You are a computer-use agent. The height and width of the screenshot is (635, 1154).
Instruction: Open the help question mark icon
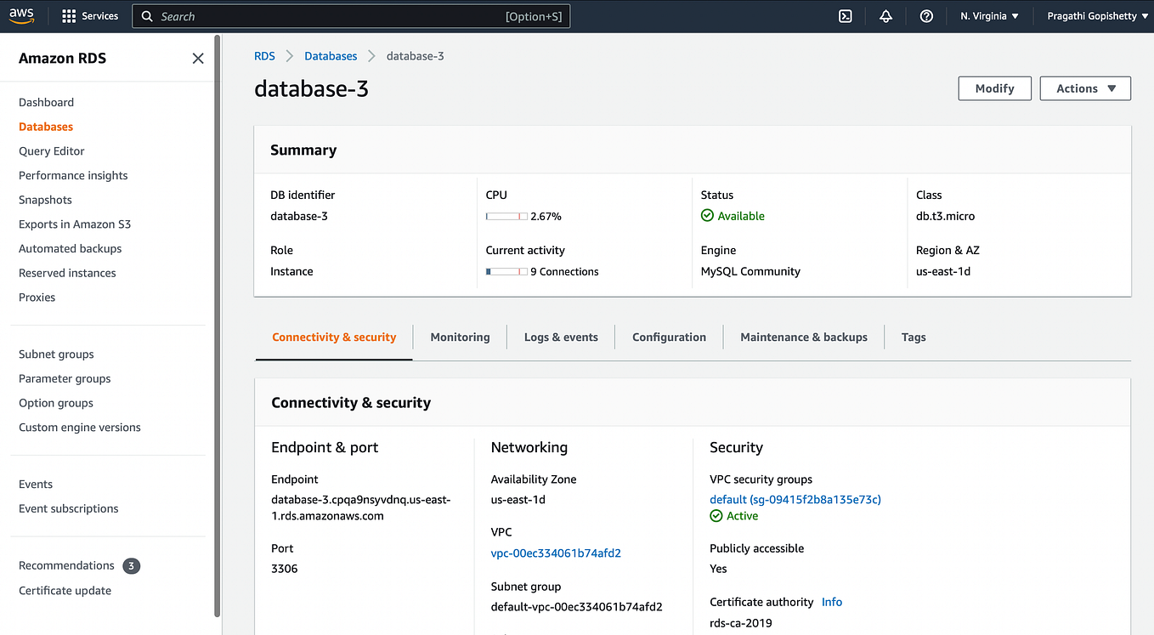pyautogui.click(x=926, y=15)
